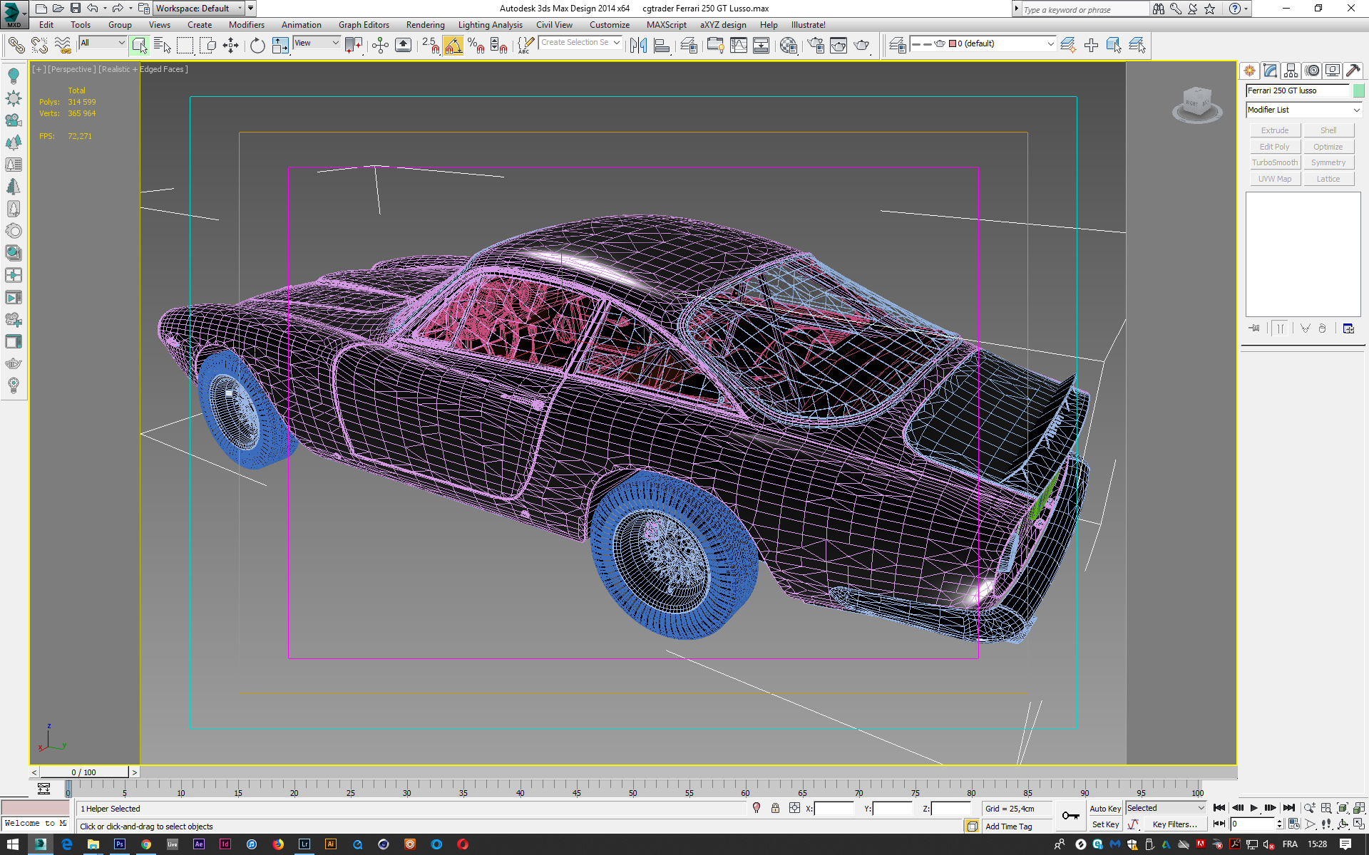
Task: Open the MAXScript menu
Action: (666, 25)
